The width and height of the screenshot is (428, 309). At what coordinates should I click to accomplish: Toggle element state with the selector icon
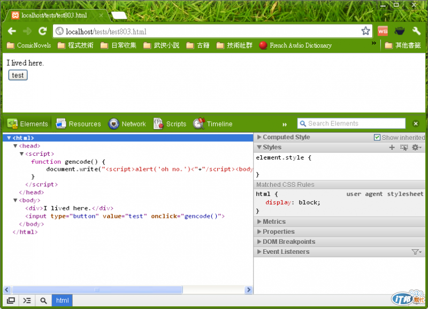click(404, 147)
